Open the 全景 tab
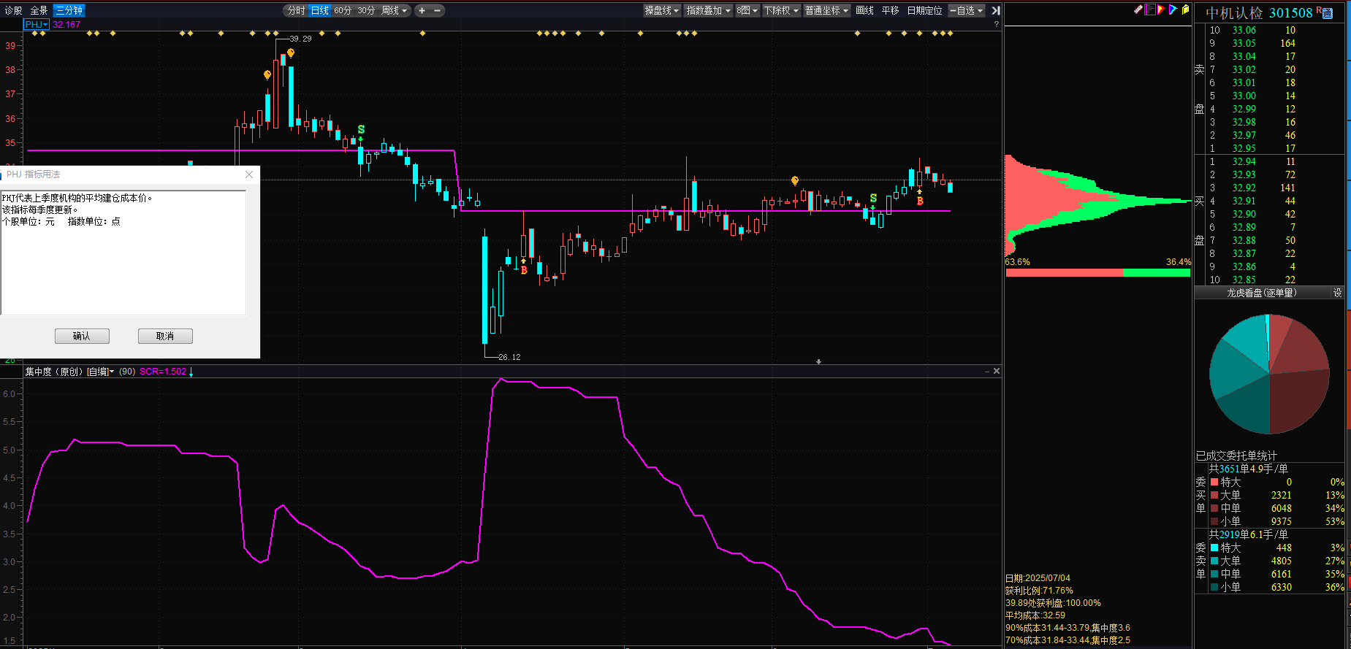The width and height of the screenshot is (1351, 649). (39, 10)
